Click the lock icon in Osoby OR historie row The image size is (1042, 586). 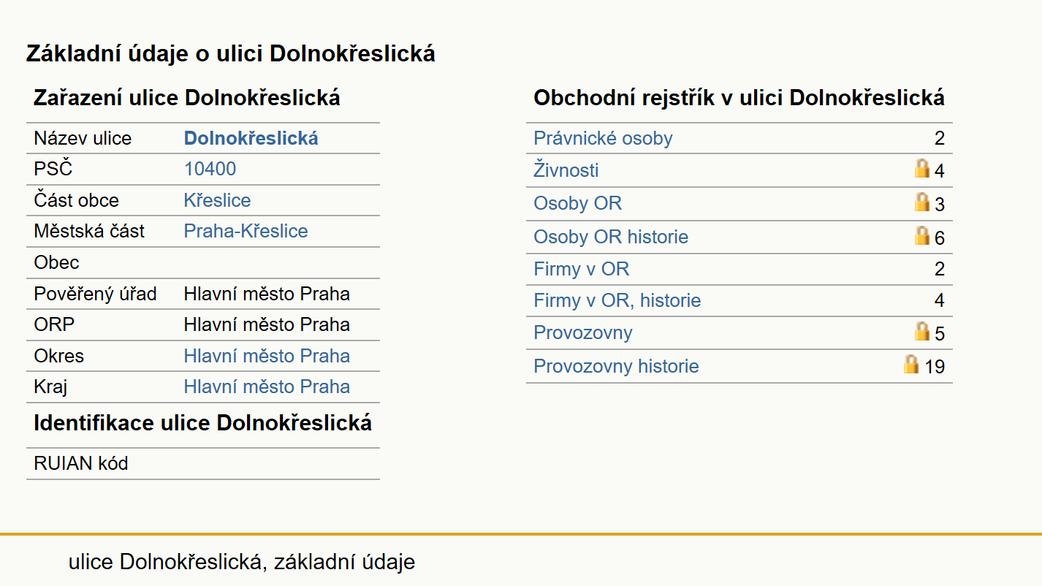pos(922,235)
